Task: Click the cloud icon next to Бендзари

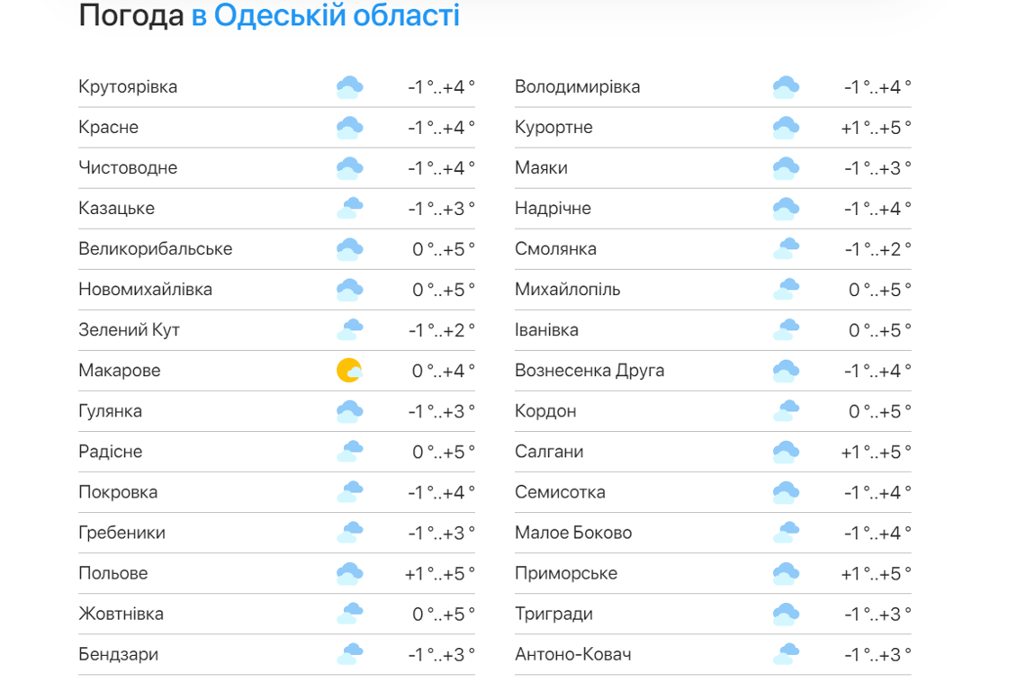Action: pyautogui.click(x=349, y=654)
